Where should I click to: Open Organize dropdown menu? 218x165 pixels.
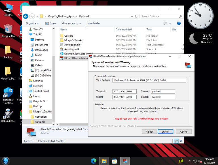32,23
